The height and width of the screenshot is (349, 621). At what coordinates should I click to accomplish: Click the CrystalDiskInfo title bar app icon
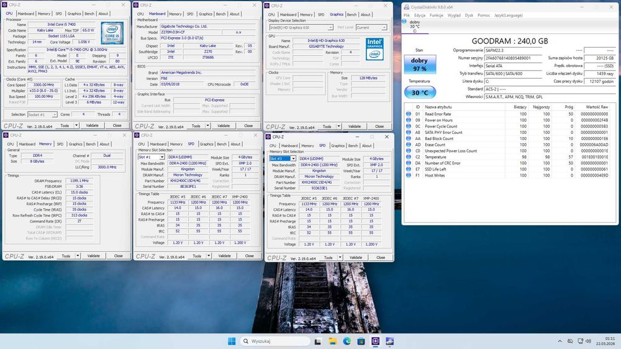406,7
